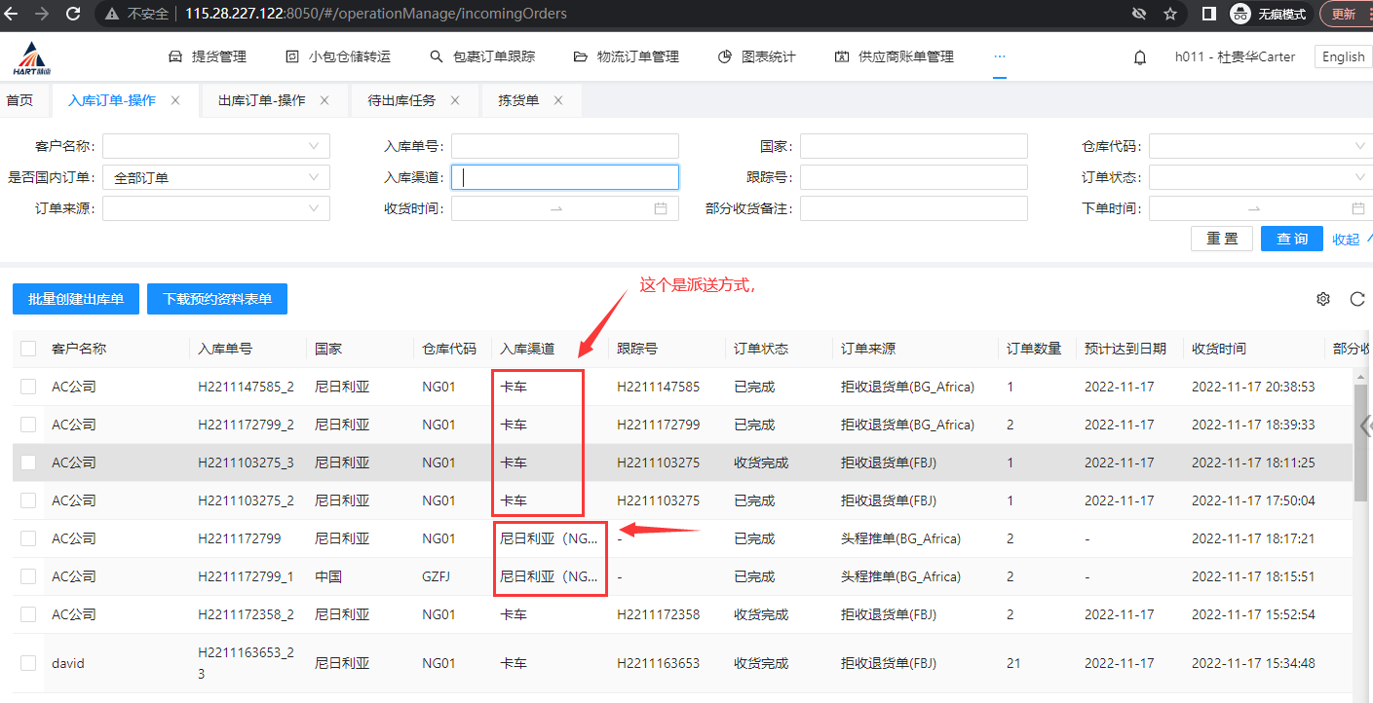Reload the page in browser
The height and width of the screenshot is (703, 1373).
[x=73, y=14]
